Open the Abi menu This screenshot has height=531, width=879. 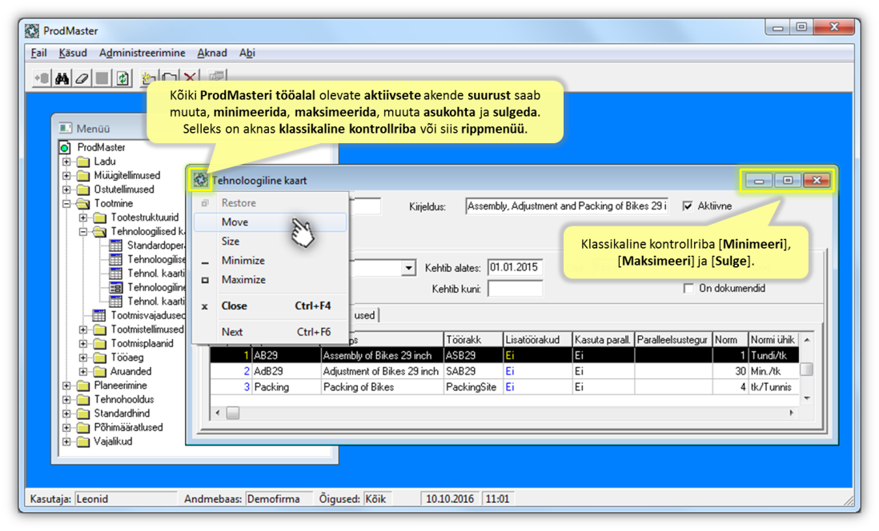point(247,53)
